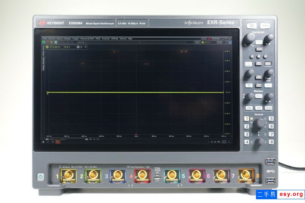Image resolution: width=305 pixels, height=203 pixels.
Task: Click the 500 MHz bandwidth button
Action: (x=81, y=42)
